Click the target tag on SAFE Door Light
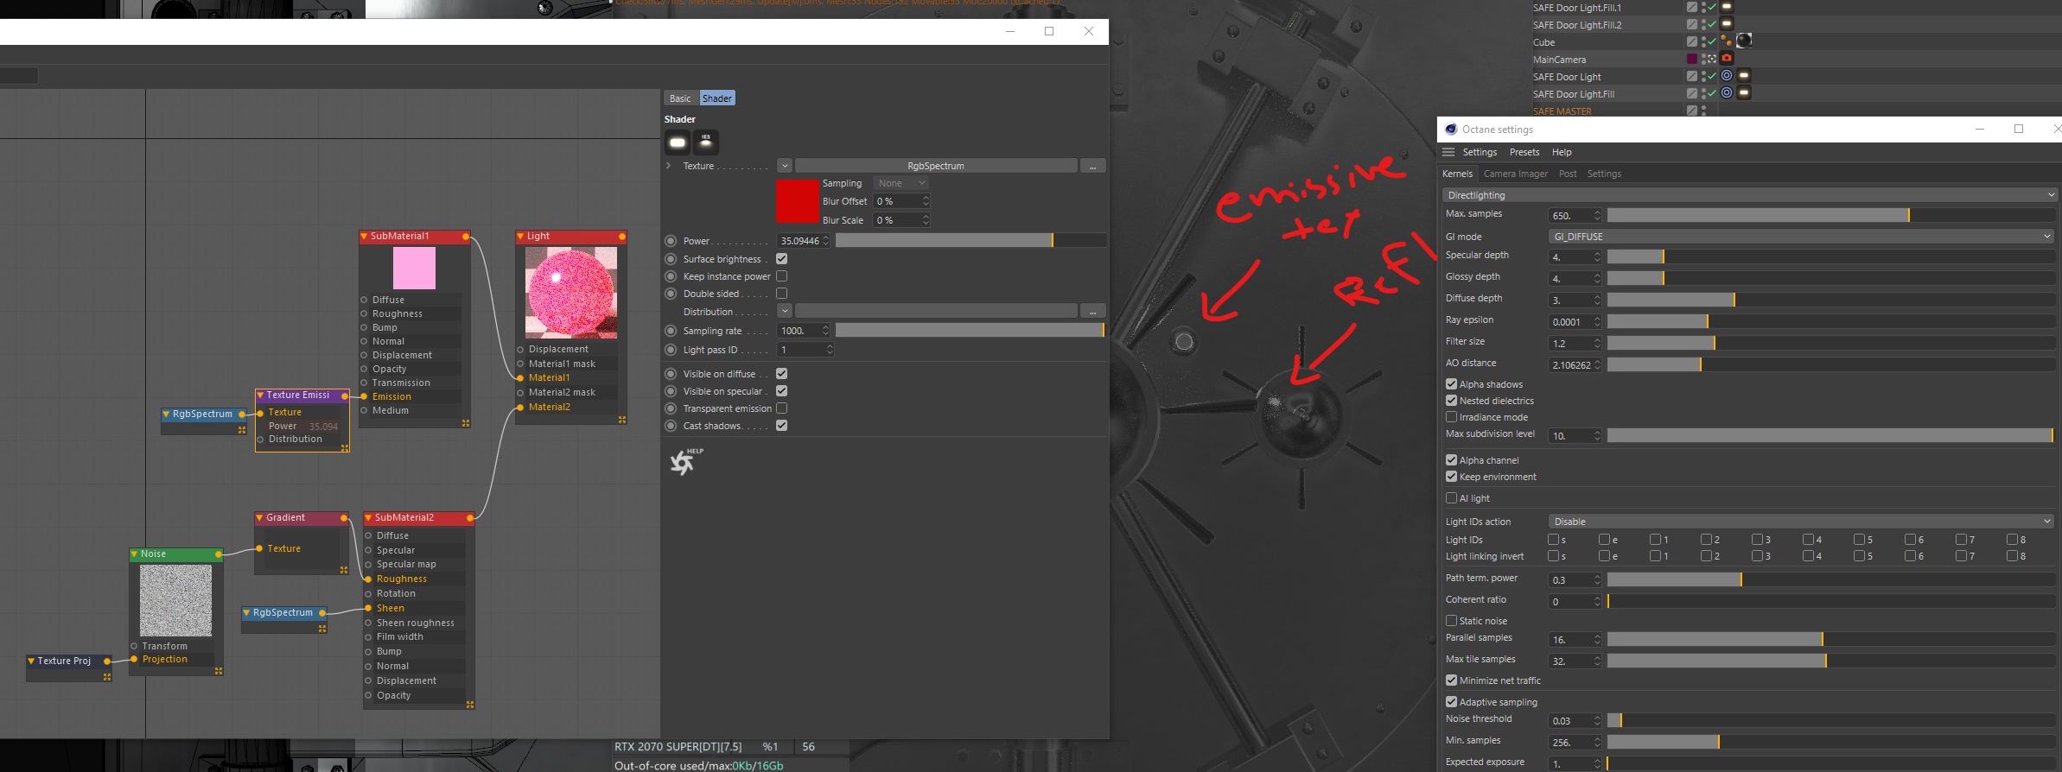Screen dimensions: 2062x772 point(1727,76)
